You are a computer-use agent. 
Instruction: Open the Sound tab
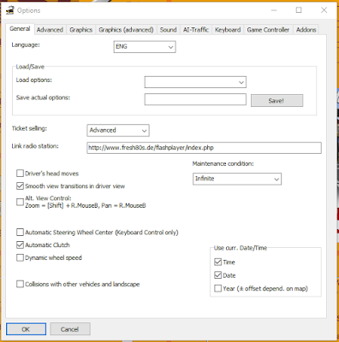point(168,30)
